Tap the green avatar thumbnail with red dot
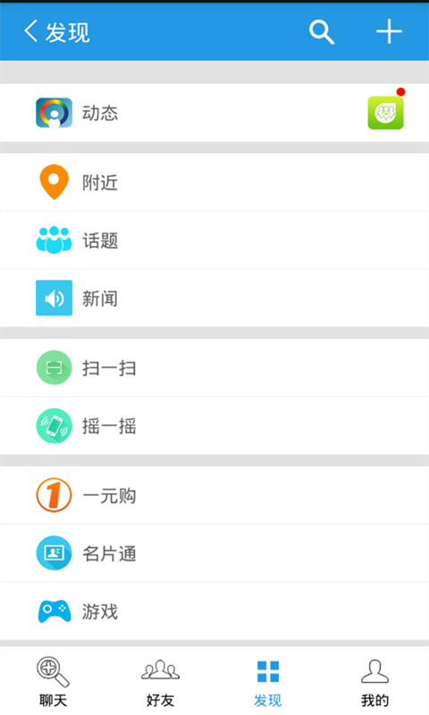 pyautogui.click(x=386, y=113)
